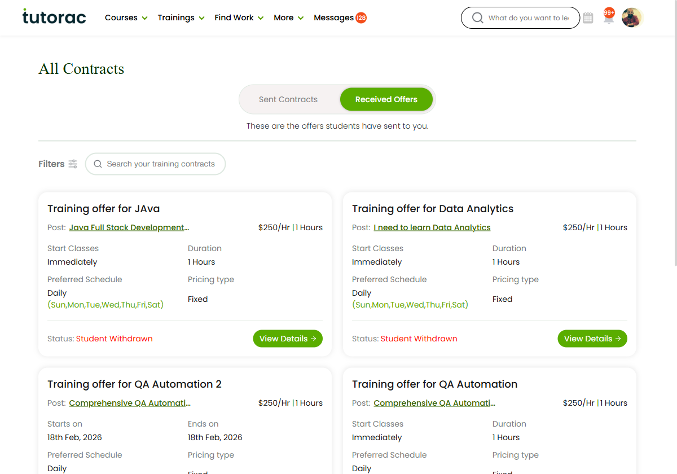This screenshot has width=677, height=474.
Task: Open the Messages menu item
Action: [x=333, y=17]
